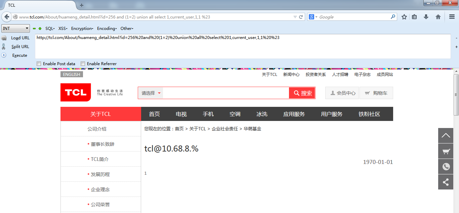The height and width of the screenshot is (213, 459).
Task: Open the 新闻中心 link
Action: (x=291, y=75)
